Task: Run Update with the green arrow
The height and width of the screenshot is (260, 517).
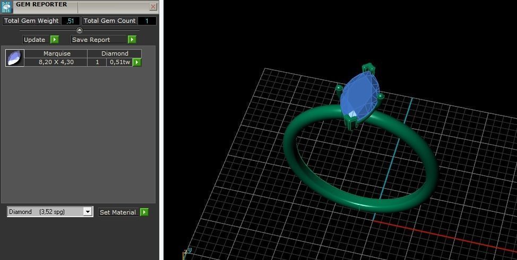Action: (54, 40)
